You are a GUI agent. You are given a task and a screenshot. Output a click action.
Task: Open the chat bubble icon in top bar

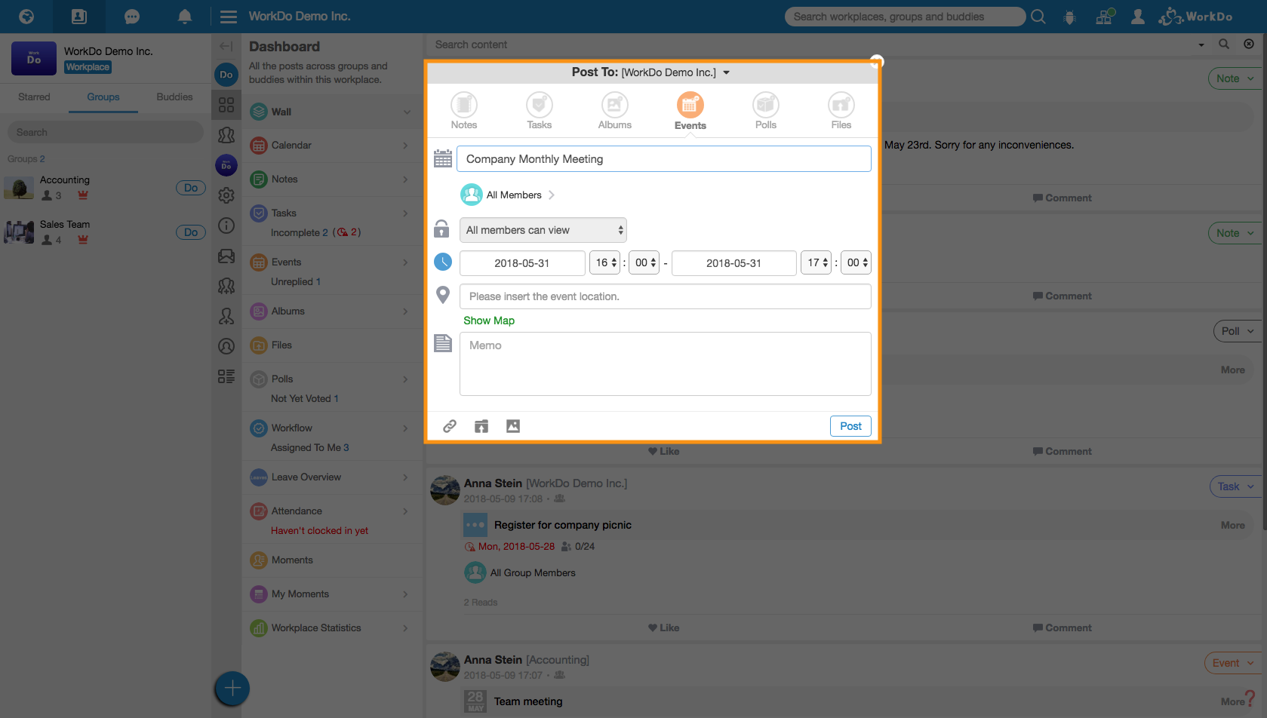132,17
